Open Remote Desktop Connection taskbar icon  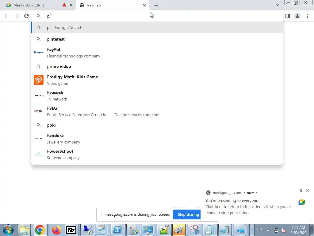tap(87, 230)
